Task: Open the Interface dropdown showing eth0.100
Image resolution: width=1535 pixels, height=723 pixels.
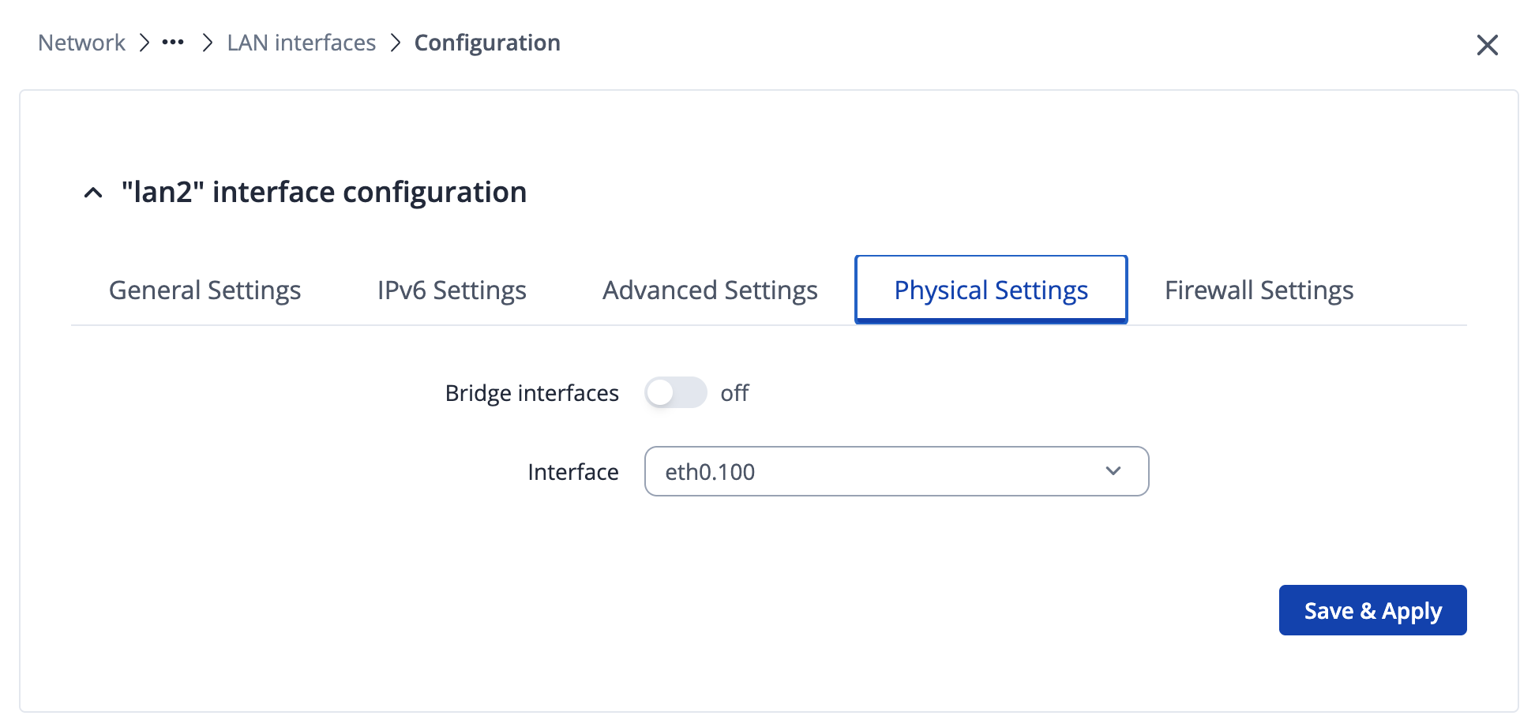Action: (895, 471)
